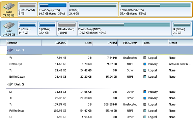Click the F:Win-Swap usage bar showing 49%
The width and height of the screenshot is (193, 123).
tap(124, 25)
